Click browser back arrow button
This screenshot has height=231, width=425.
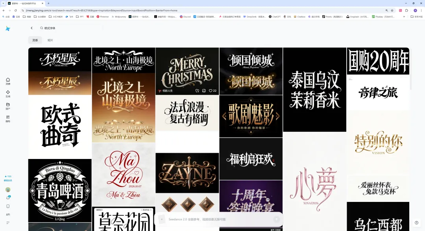(x=4, y=10)
